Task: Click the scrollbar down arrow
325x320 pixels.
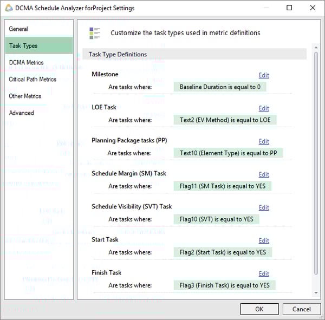Action: 316,292
